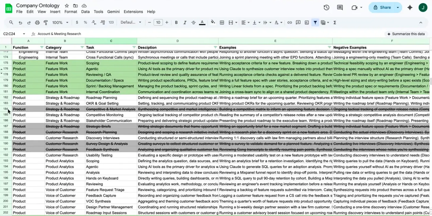Click the insert link icon

[290, 23]
